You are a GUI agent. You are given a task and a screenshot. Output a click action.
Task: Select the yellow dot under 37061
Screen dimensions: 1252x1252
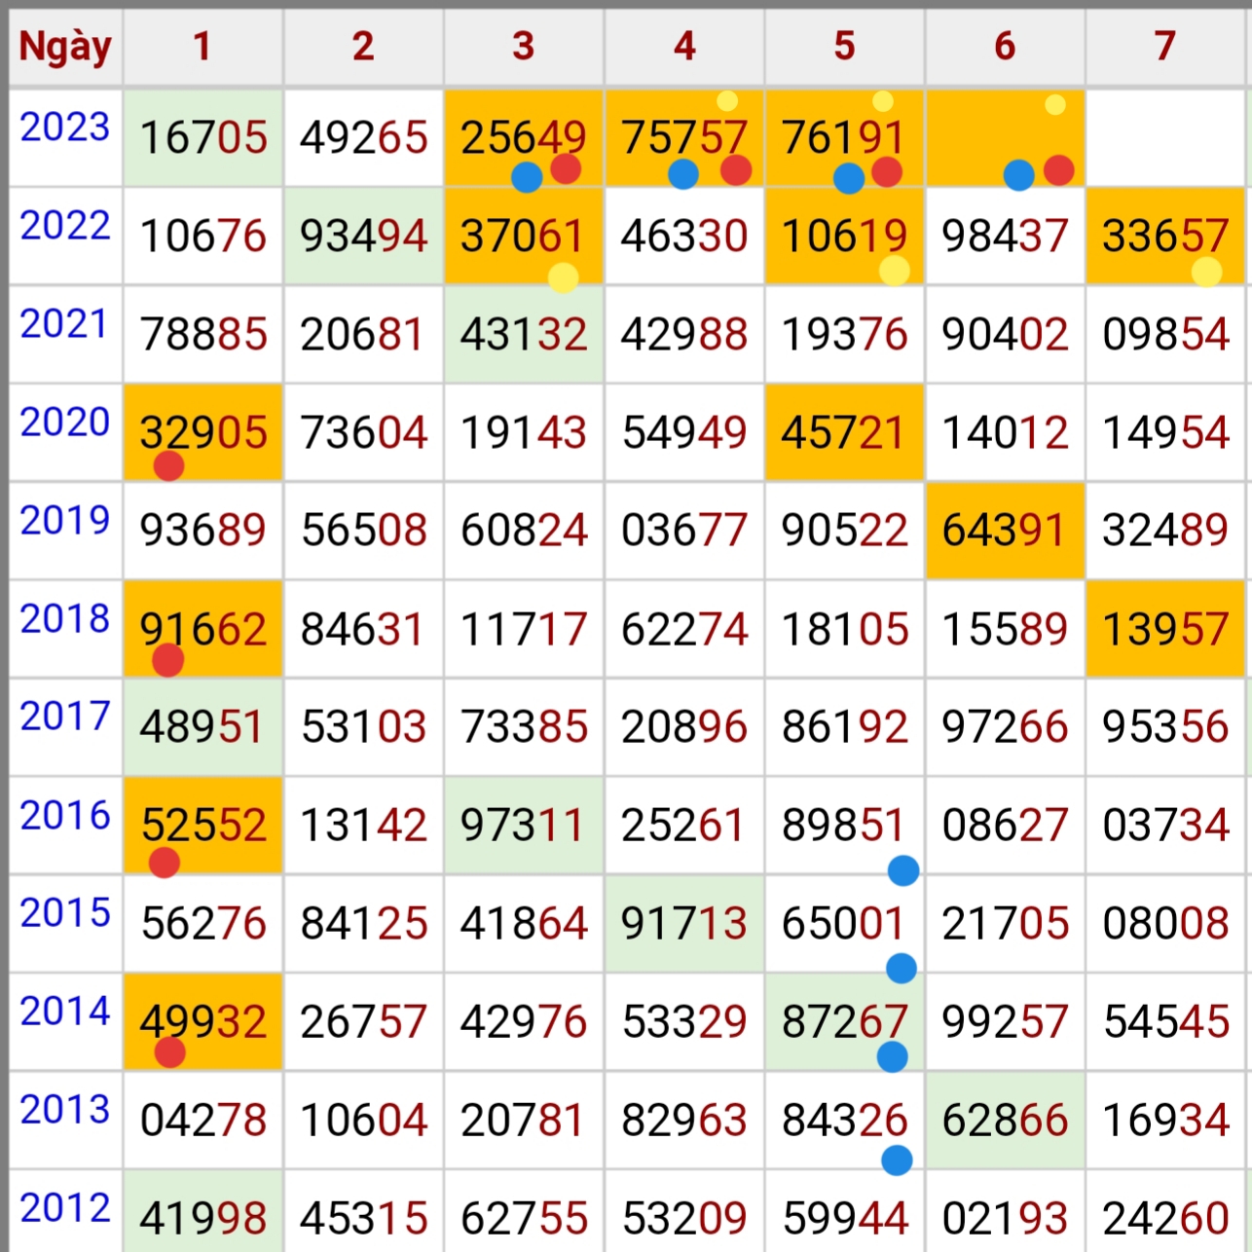pyautogui.click(x=563, y=277)
